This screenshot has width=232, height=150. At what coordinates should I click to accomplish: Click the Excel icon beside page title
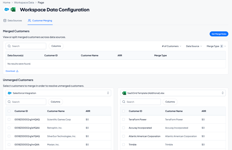[13, 10]
